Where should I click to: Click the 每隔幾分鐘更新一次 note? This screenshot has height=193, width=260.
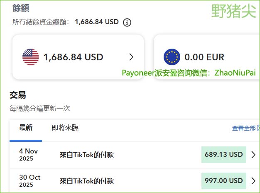pos(39,108)
